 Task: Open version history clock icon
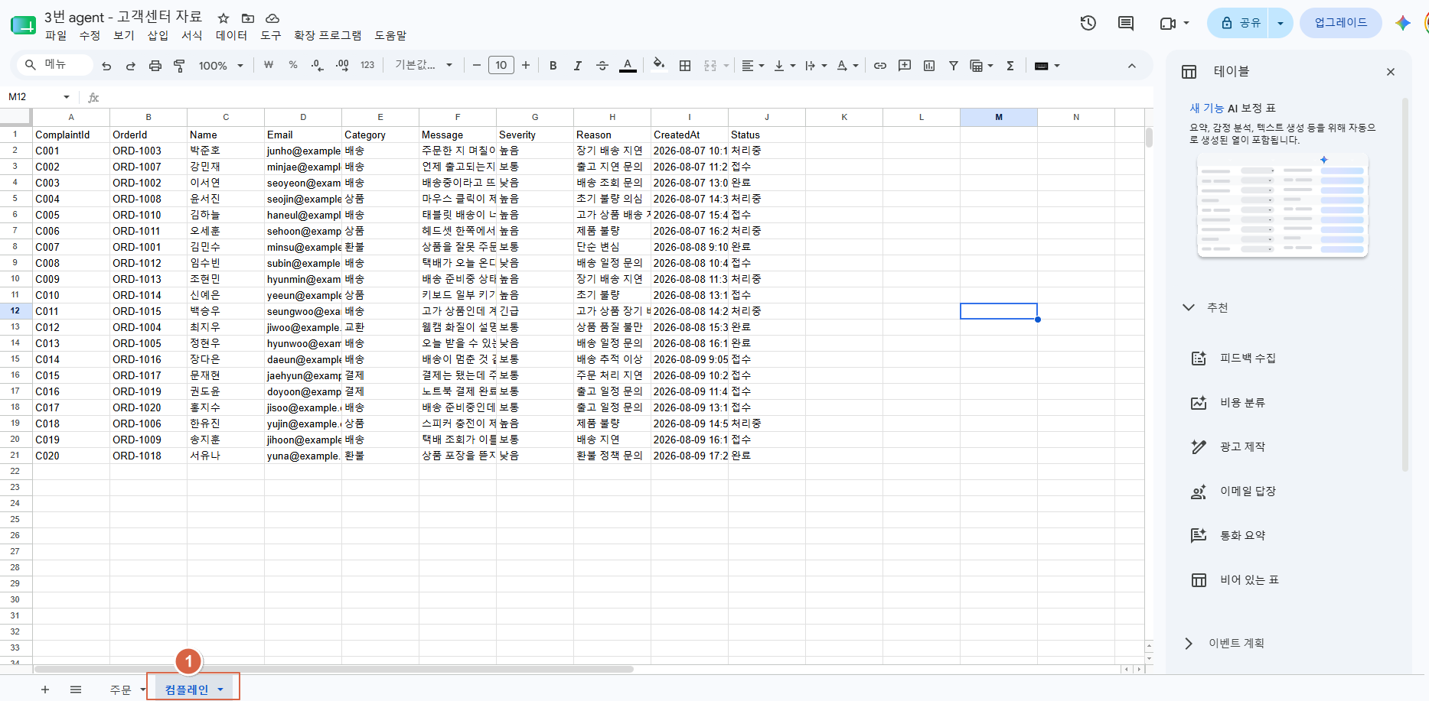[x=1088, y=23]
